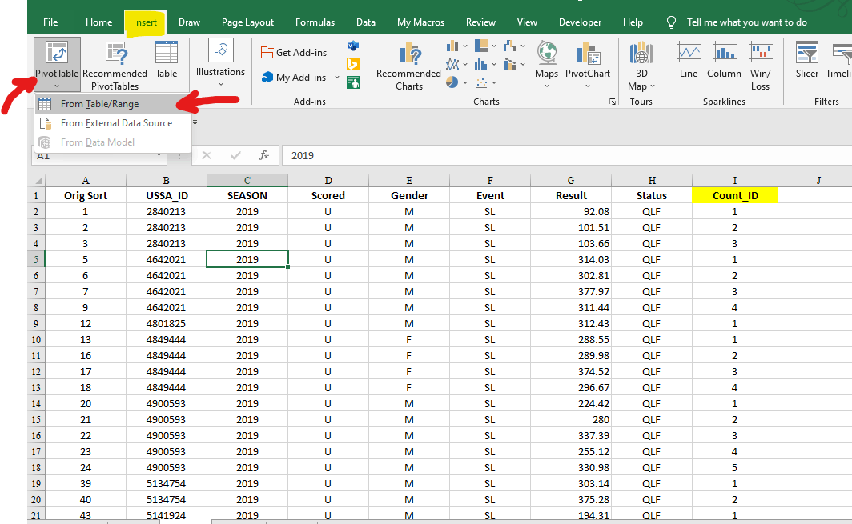852x524 pixels.
Task: Switch to the Formulas tab
Action: click(x=315, y=22)
